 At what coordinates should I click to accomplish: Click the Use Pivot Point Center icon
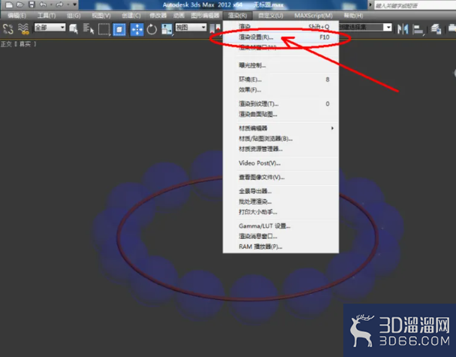coord(215,29)
